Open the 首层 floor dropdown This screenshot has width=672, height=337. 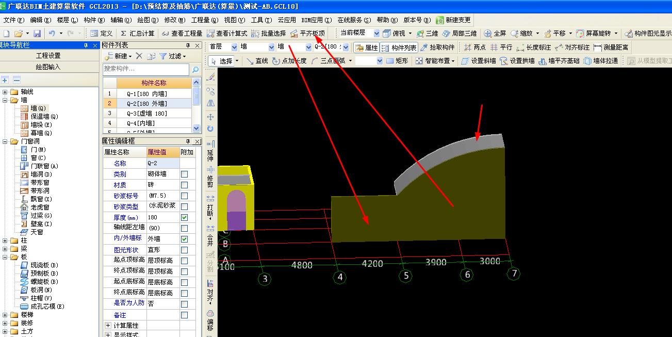[x=235, y=47]
